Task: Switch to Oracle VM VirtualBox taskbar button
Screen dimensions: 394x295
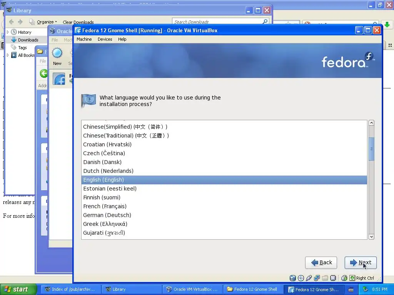Action: [x=192, y=289]
